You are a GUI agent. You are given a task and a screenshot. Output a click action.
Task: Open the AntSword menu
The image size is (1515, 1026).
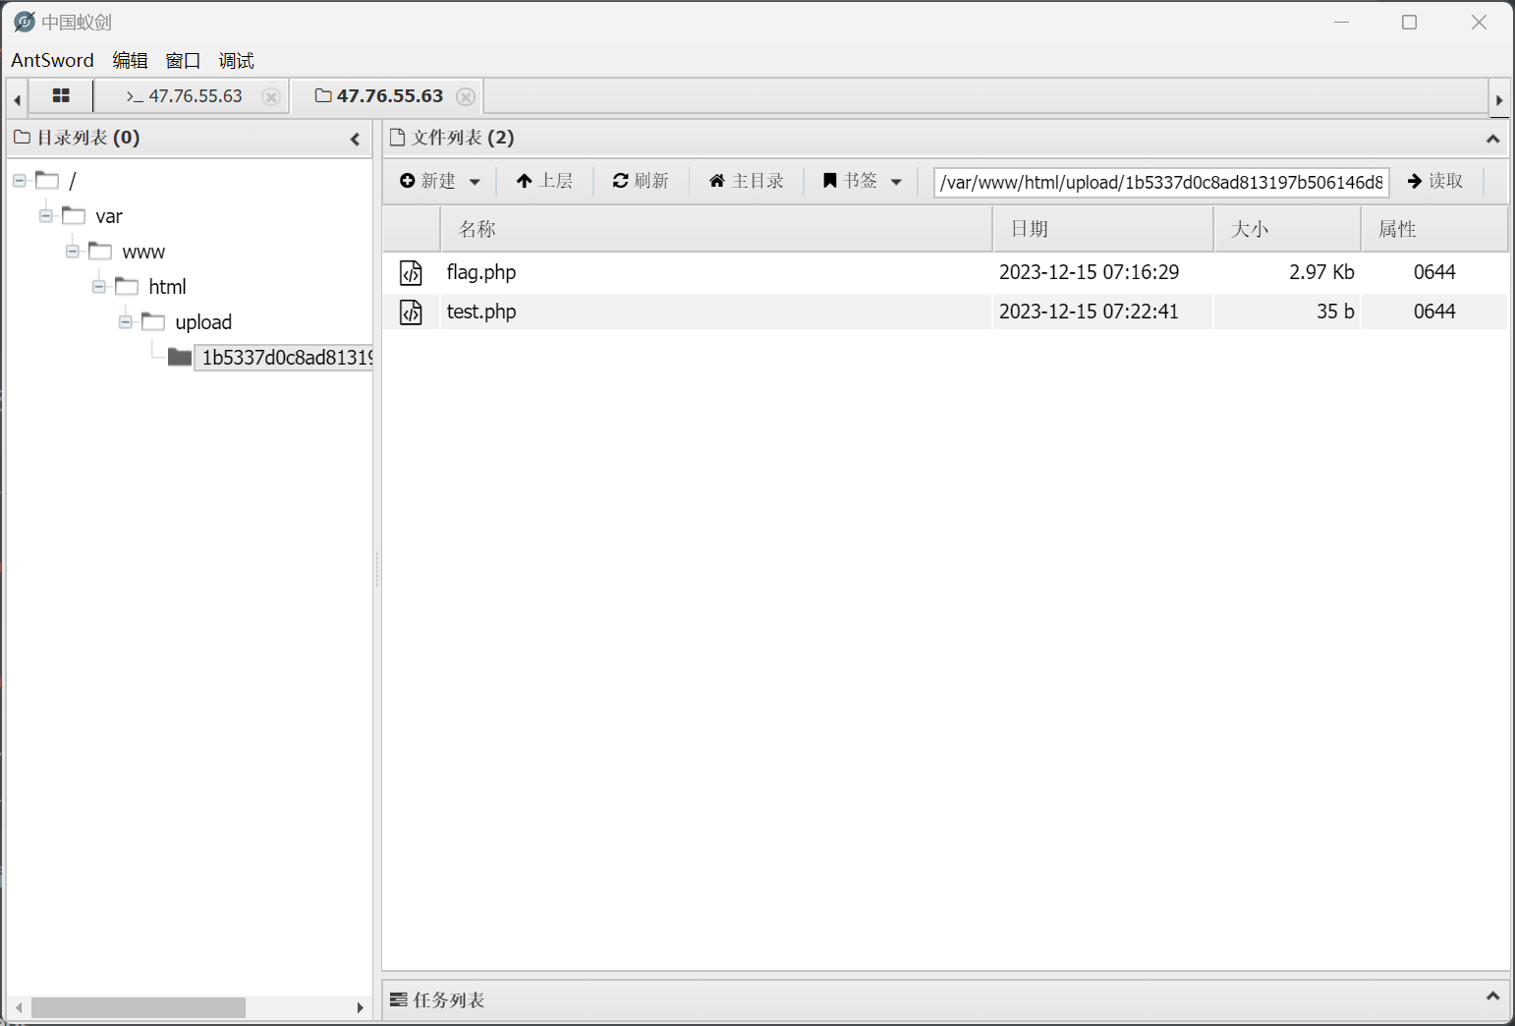click(52, 60)
